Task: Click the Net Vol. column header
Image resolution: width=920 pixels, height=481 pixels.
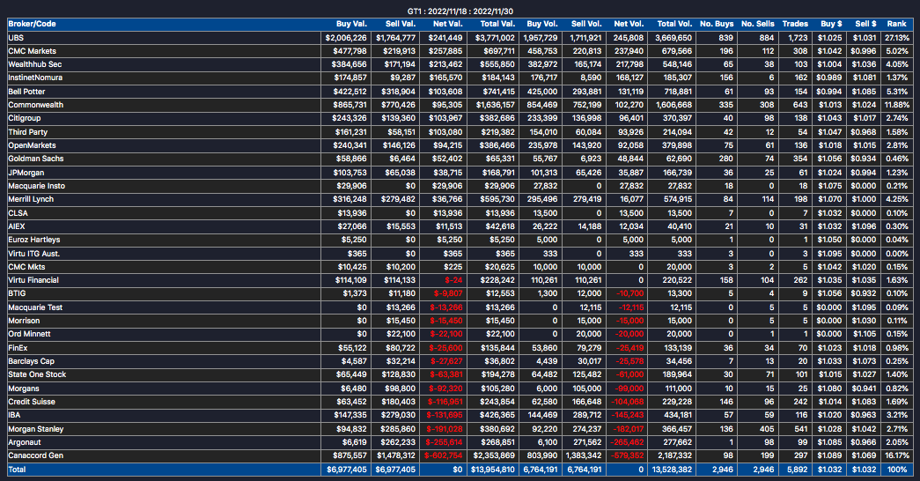Action: (629, 24)
